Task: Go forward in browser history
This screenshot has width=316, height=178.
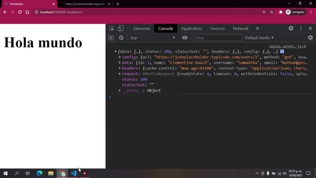Action: pyautogui.click(x=12, y=12)
